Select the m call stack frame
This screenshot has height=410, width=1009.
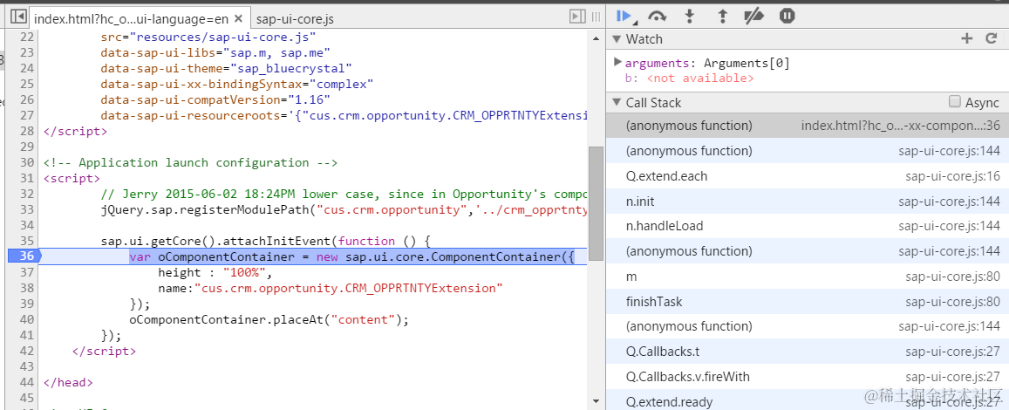coord(808,277)
